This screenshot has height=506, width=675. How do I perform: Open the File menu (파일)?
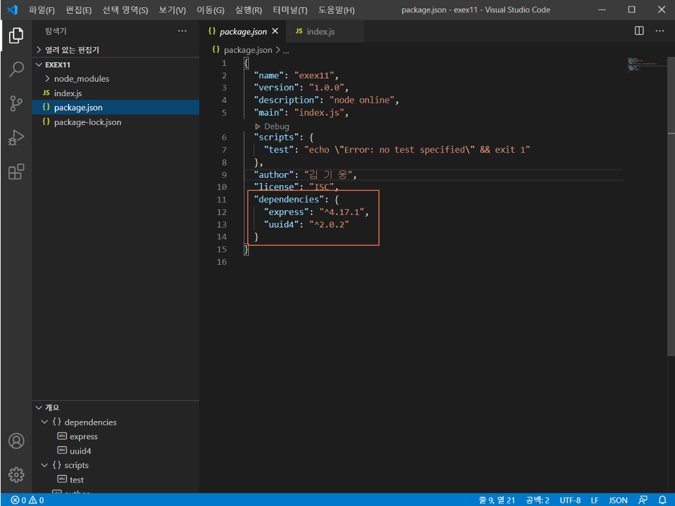tap(42, 10)
